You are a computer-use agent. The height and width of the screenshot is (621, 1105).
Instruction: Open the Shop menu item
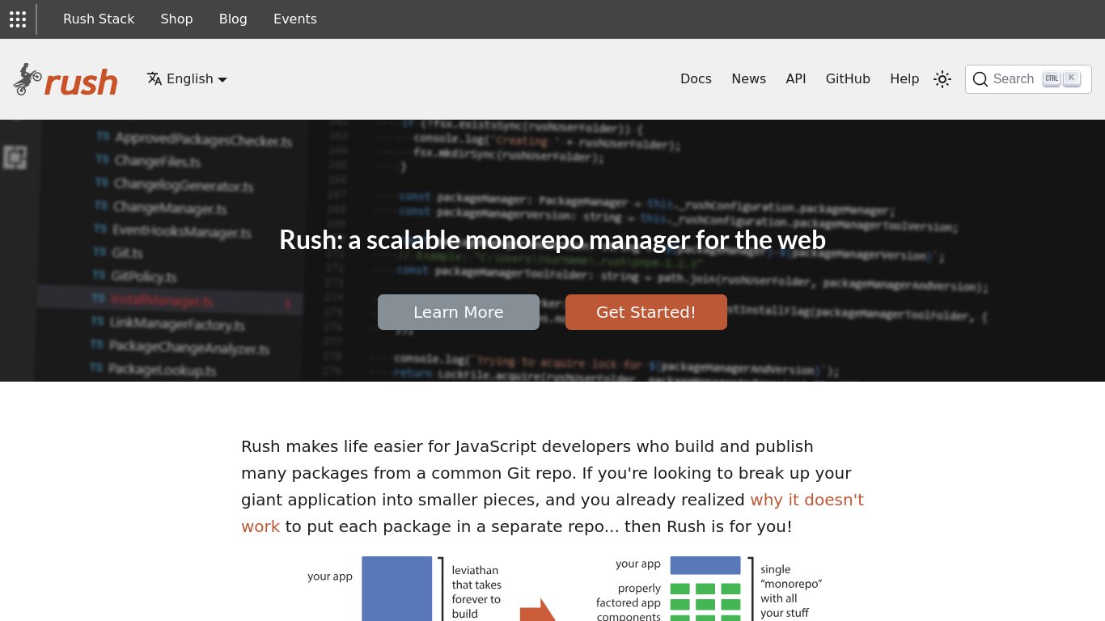pos(176,19)
